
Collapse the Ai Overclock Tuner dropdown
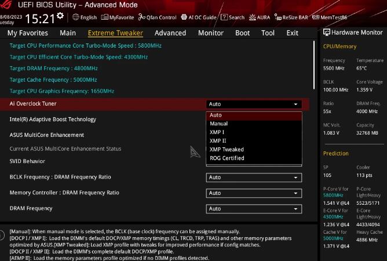(x=254, y=104)
